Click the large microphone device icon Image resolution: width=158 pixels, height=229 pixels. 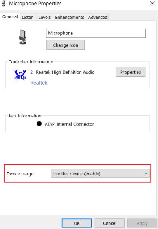tap(22, 37)
